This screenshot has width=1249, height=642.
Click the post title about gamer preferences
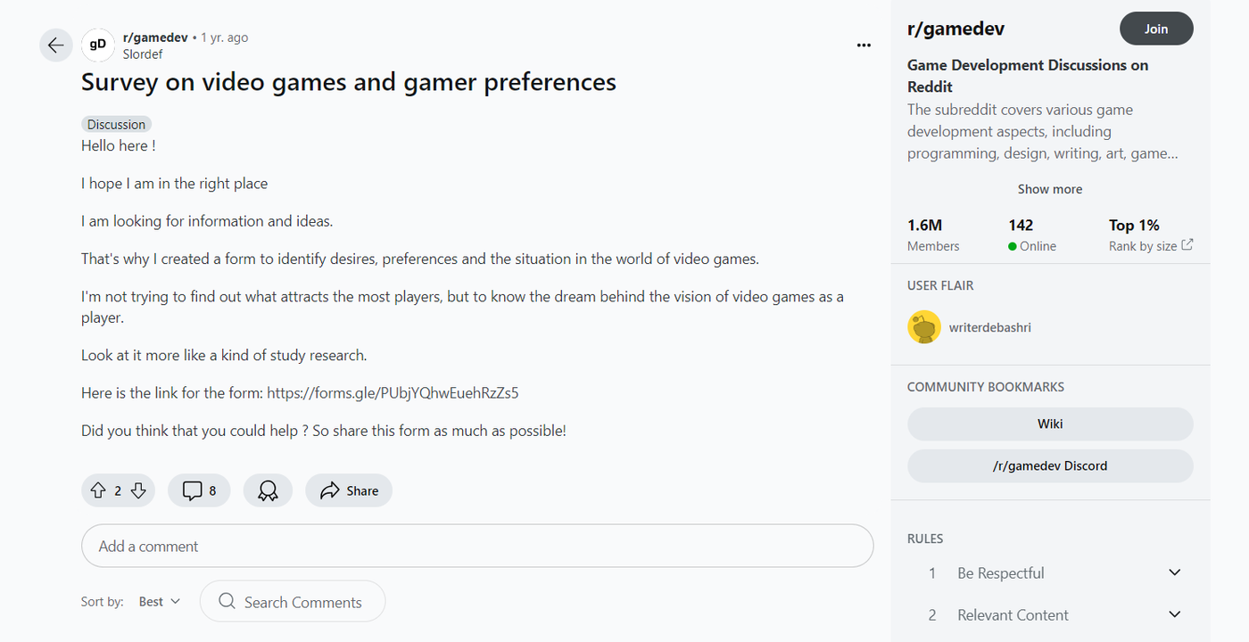[349, 82]
